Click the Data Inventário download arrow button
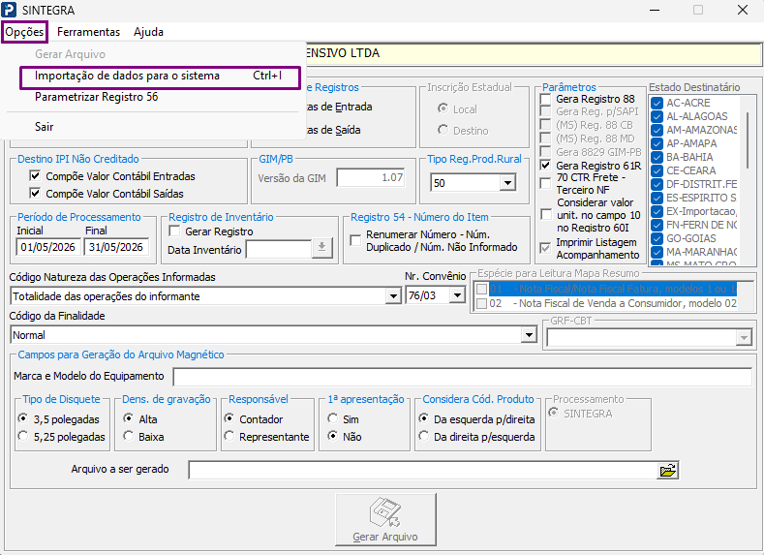 (x=322, y=248)
